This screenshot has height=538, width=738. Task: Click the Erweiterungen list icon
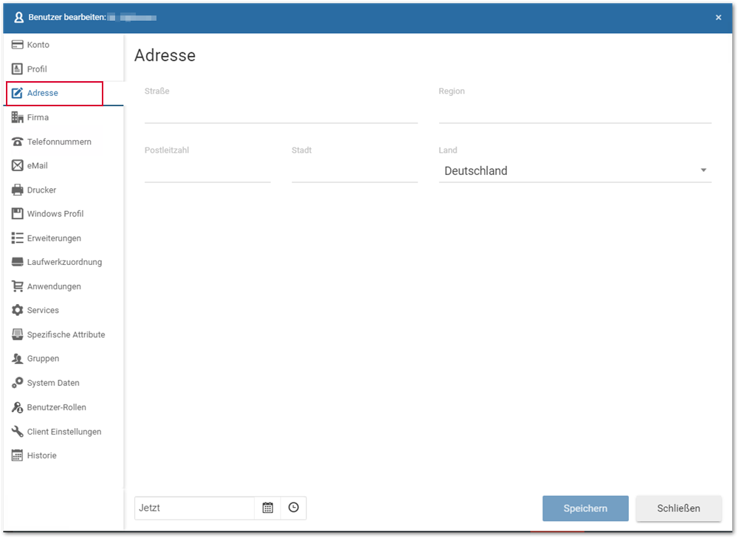coord(18,238)
